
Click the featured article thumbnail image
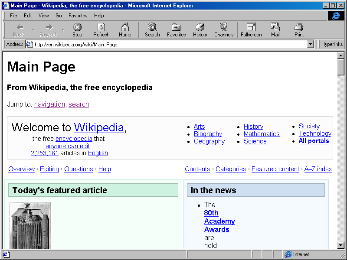pyautogui.click(x=29, y=225)
